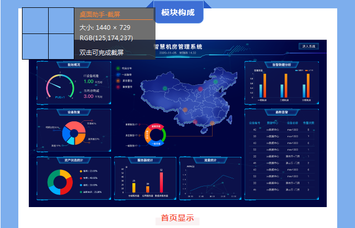
Task: Click the alarm-level ring chart below the map
Action: (x=156, y=134)
